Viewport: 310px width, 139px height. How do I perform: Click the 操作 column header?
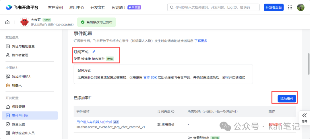272,111
